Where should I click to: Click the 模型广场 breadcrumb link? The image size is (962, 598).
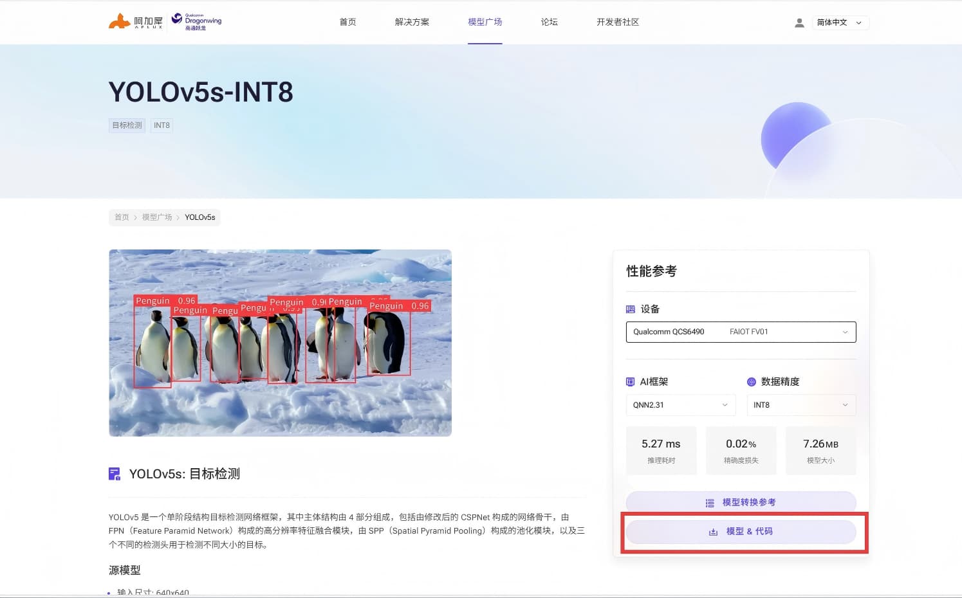click(x=157, y=217)
